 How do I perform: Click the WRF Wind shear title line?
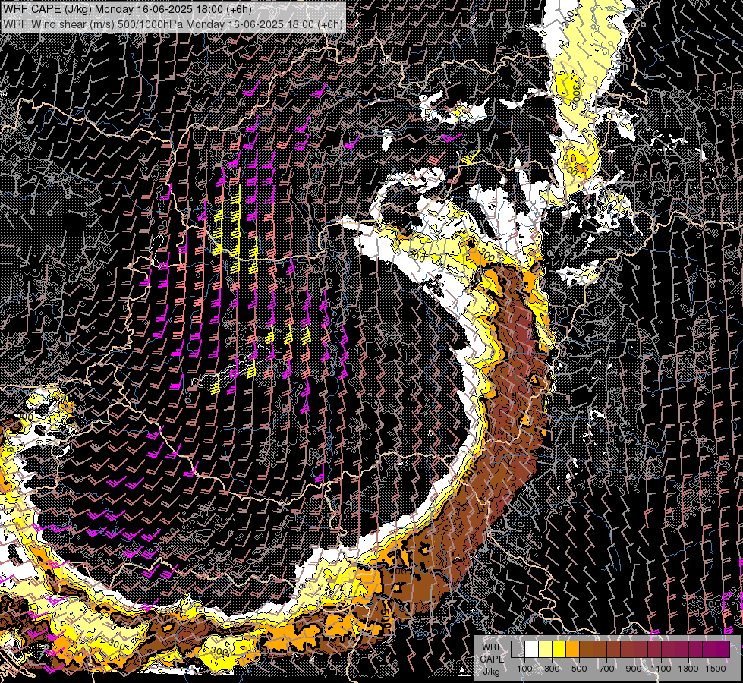(173, 24)
